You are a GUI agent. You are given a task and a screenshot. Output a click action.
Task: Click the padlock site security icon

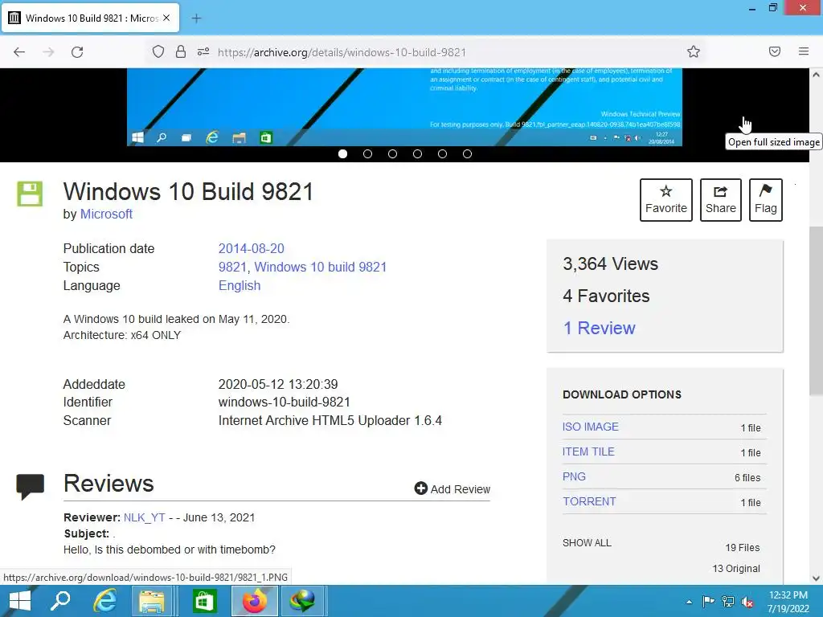click(x=181, y=52)
